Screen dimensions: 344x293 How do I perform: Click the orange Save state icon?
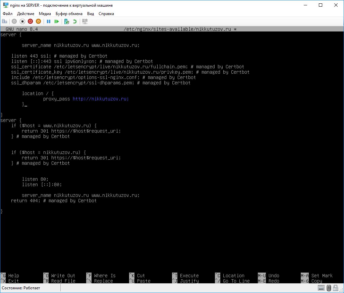click(x=38, y=21)
